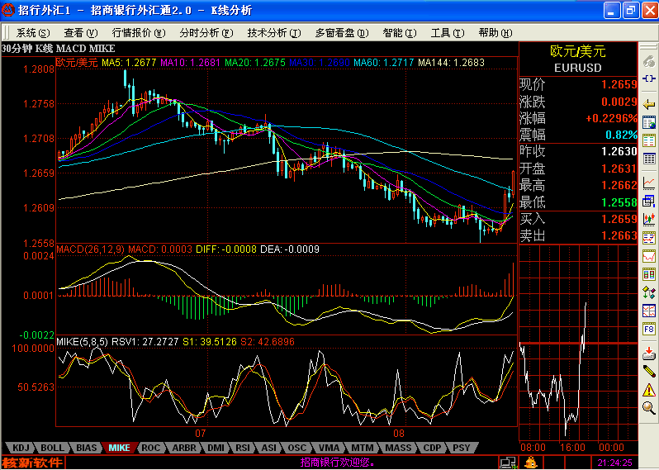Click the orange mascot icon in status bar
Screen dimensions: 659x470
[530, 463]
